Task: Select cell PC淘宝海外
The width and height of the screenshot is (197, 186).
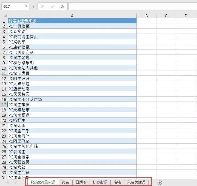Action: pyautogui.click(x=72, y=136)
